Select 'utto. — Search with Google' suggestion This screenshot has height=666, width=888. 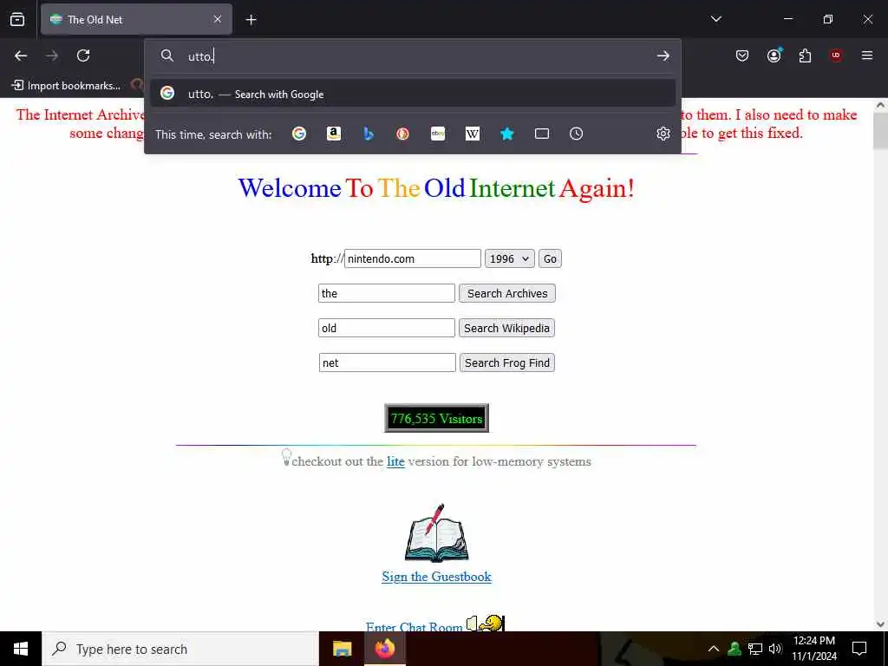[x=413, y=94]
